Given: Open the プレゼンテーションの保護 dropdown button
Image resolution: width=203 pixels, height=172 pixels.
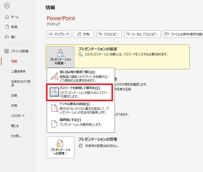Looking at the screenshot, I should pyautogui.click(x=61, y=57).
